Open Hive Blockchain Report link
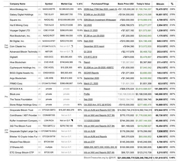The width and height of the screenshot is (183, 163). (x=87, y=62)
